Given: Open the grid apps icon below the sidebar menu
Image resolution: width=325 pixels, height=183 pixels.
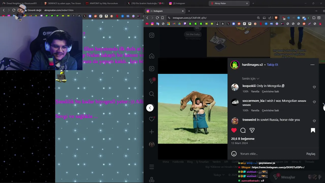Looking at the screenshot, I should pos(152,179).
